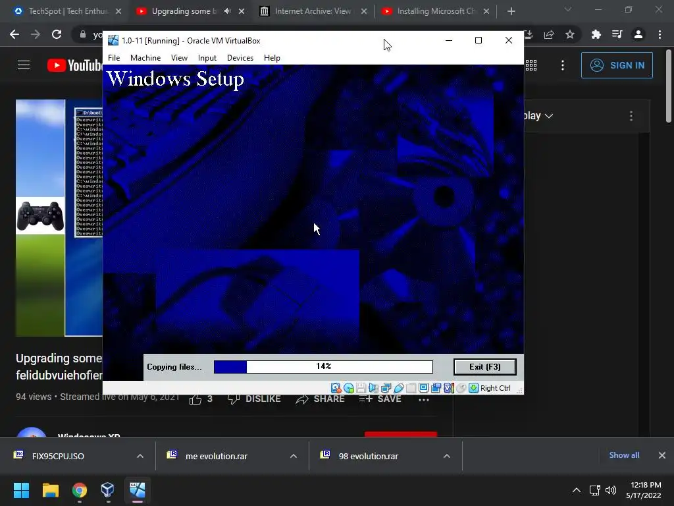Open File Explorer from the taskbar
The image size is (674, 506).
click(x=50, y=490)
